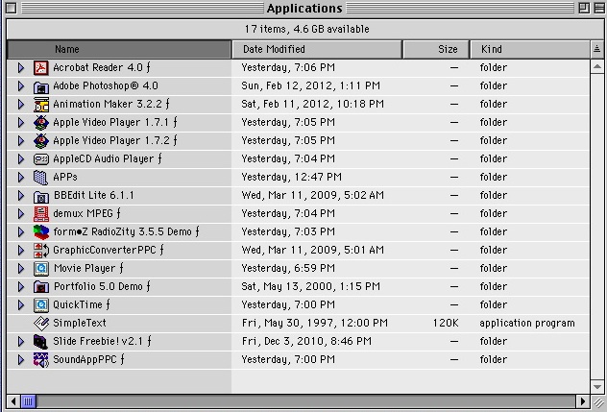Click the 'Fri, May 30, 1997, 12:00 PM' date
Image resolution: width=607 pixels, height=412 pixels.
(315, 323)
